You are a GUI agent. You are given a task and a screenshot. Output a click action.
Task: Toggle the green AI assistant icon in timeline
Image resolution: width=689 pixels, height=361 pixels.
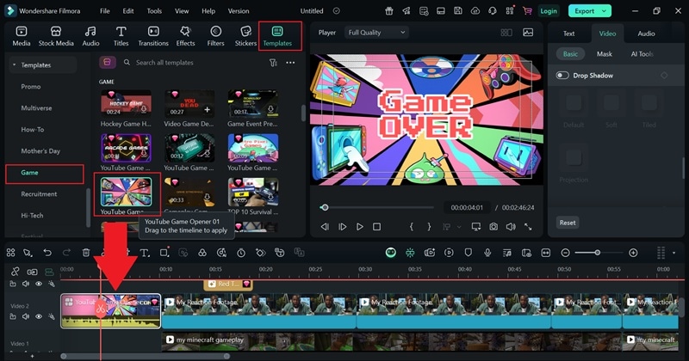[391, 253]
